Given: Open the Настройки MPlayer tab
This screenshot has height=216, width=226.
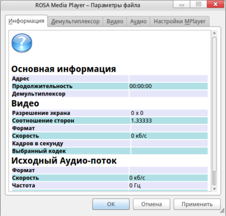Looking at the screenshot, I should [180, 21].
